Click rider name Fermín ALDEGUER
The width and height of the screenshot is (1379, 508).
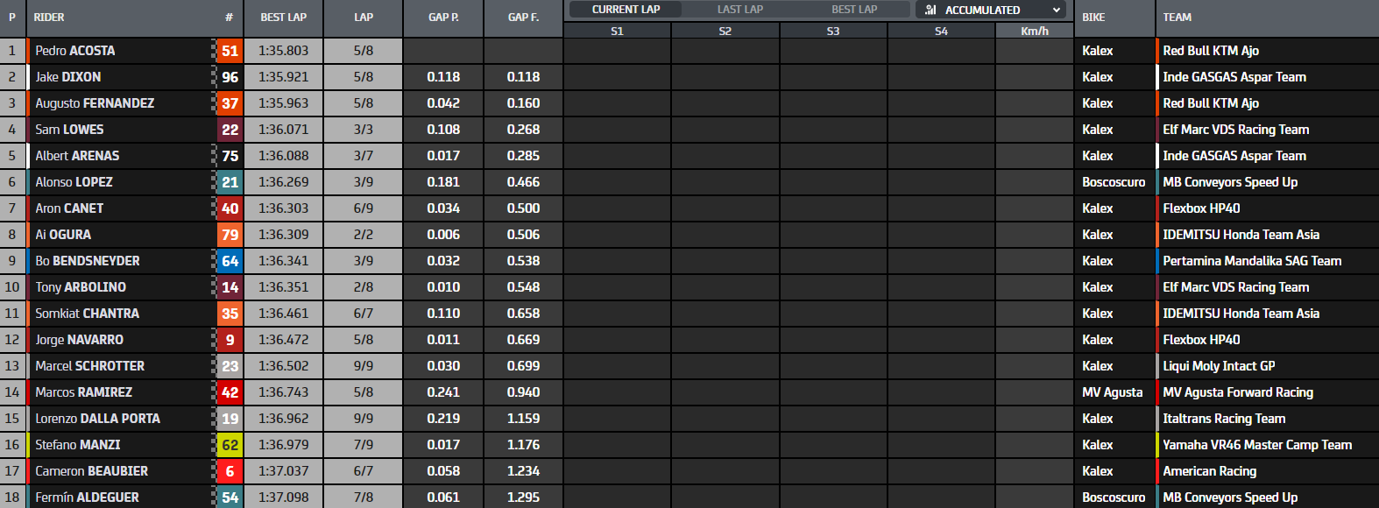coord(87,497)
